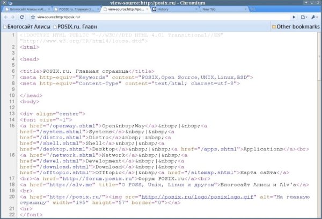Click the vertical scrollbar thumb
Viewport: 322px width, 219px height.
coord(319,57)
